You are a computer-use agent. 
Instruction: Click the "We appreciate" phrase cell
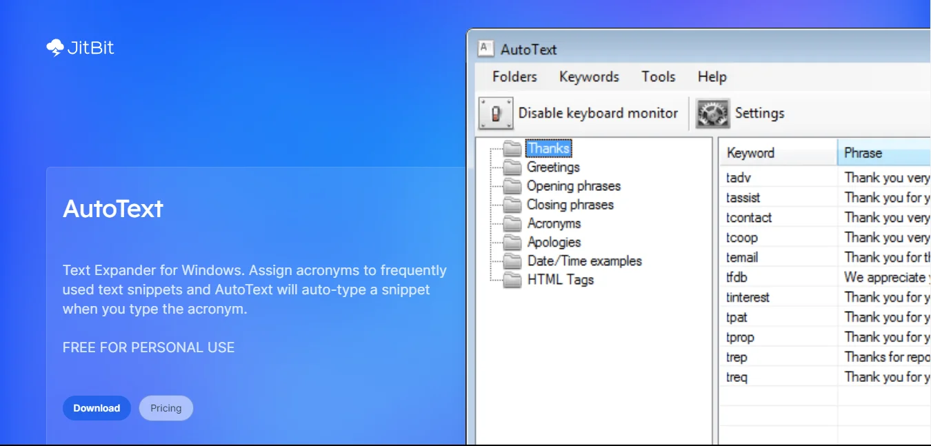click(885, 277)
